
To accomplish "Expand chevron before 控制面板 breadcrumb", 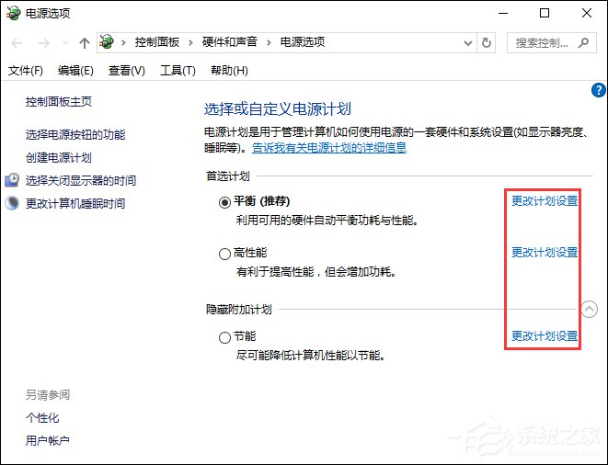I will pos(123,42).
